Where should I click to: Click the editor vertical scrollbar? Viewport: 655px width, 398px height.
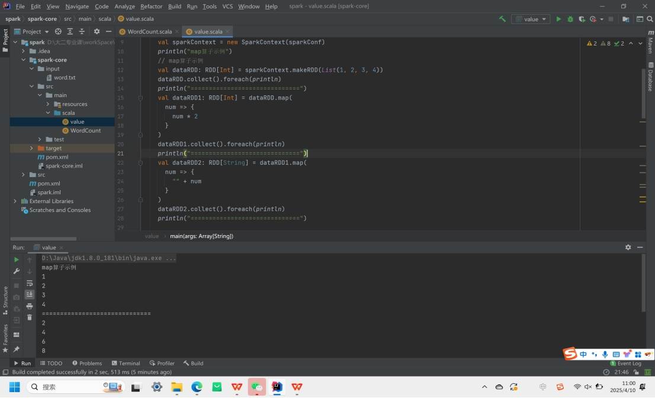pyautogui.click(x=643, y=94)
